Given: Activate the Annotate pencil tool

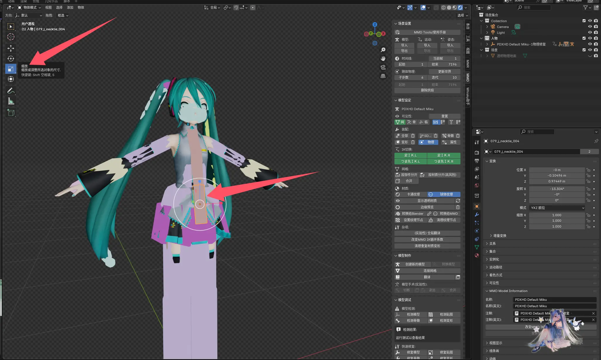Looking at the screenshot, I should [x=11, y=91].
